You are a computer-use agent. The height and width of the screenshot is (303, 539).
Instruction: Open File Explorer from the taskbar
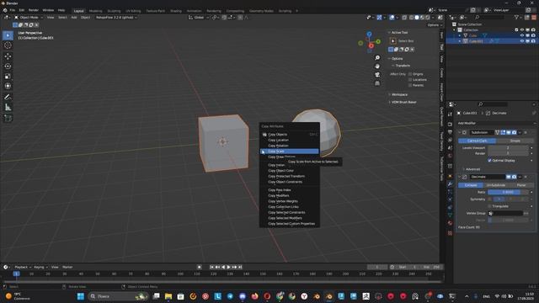[x=168, y=296]
